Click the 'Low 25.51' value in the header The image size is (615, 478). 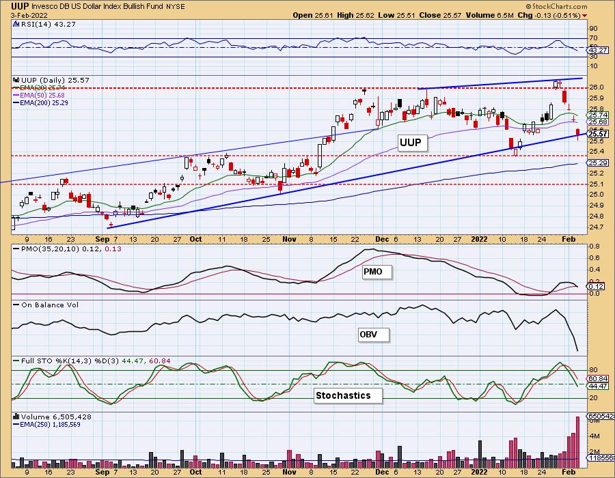click(x=396, y=15)
